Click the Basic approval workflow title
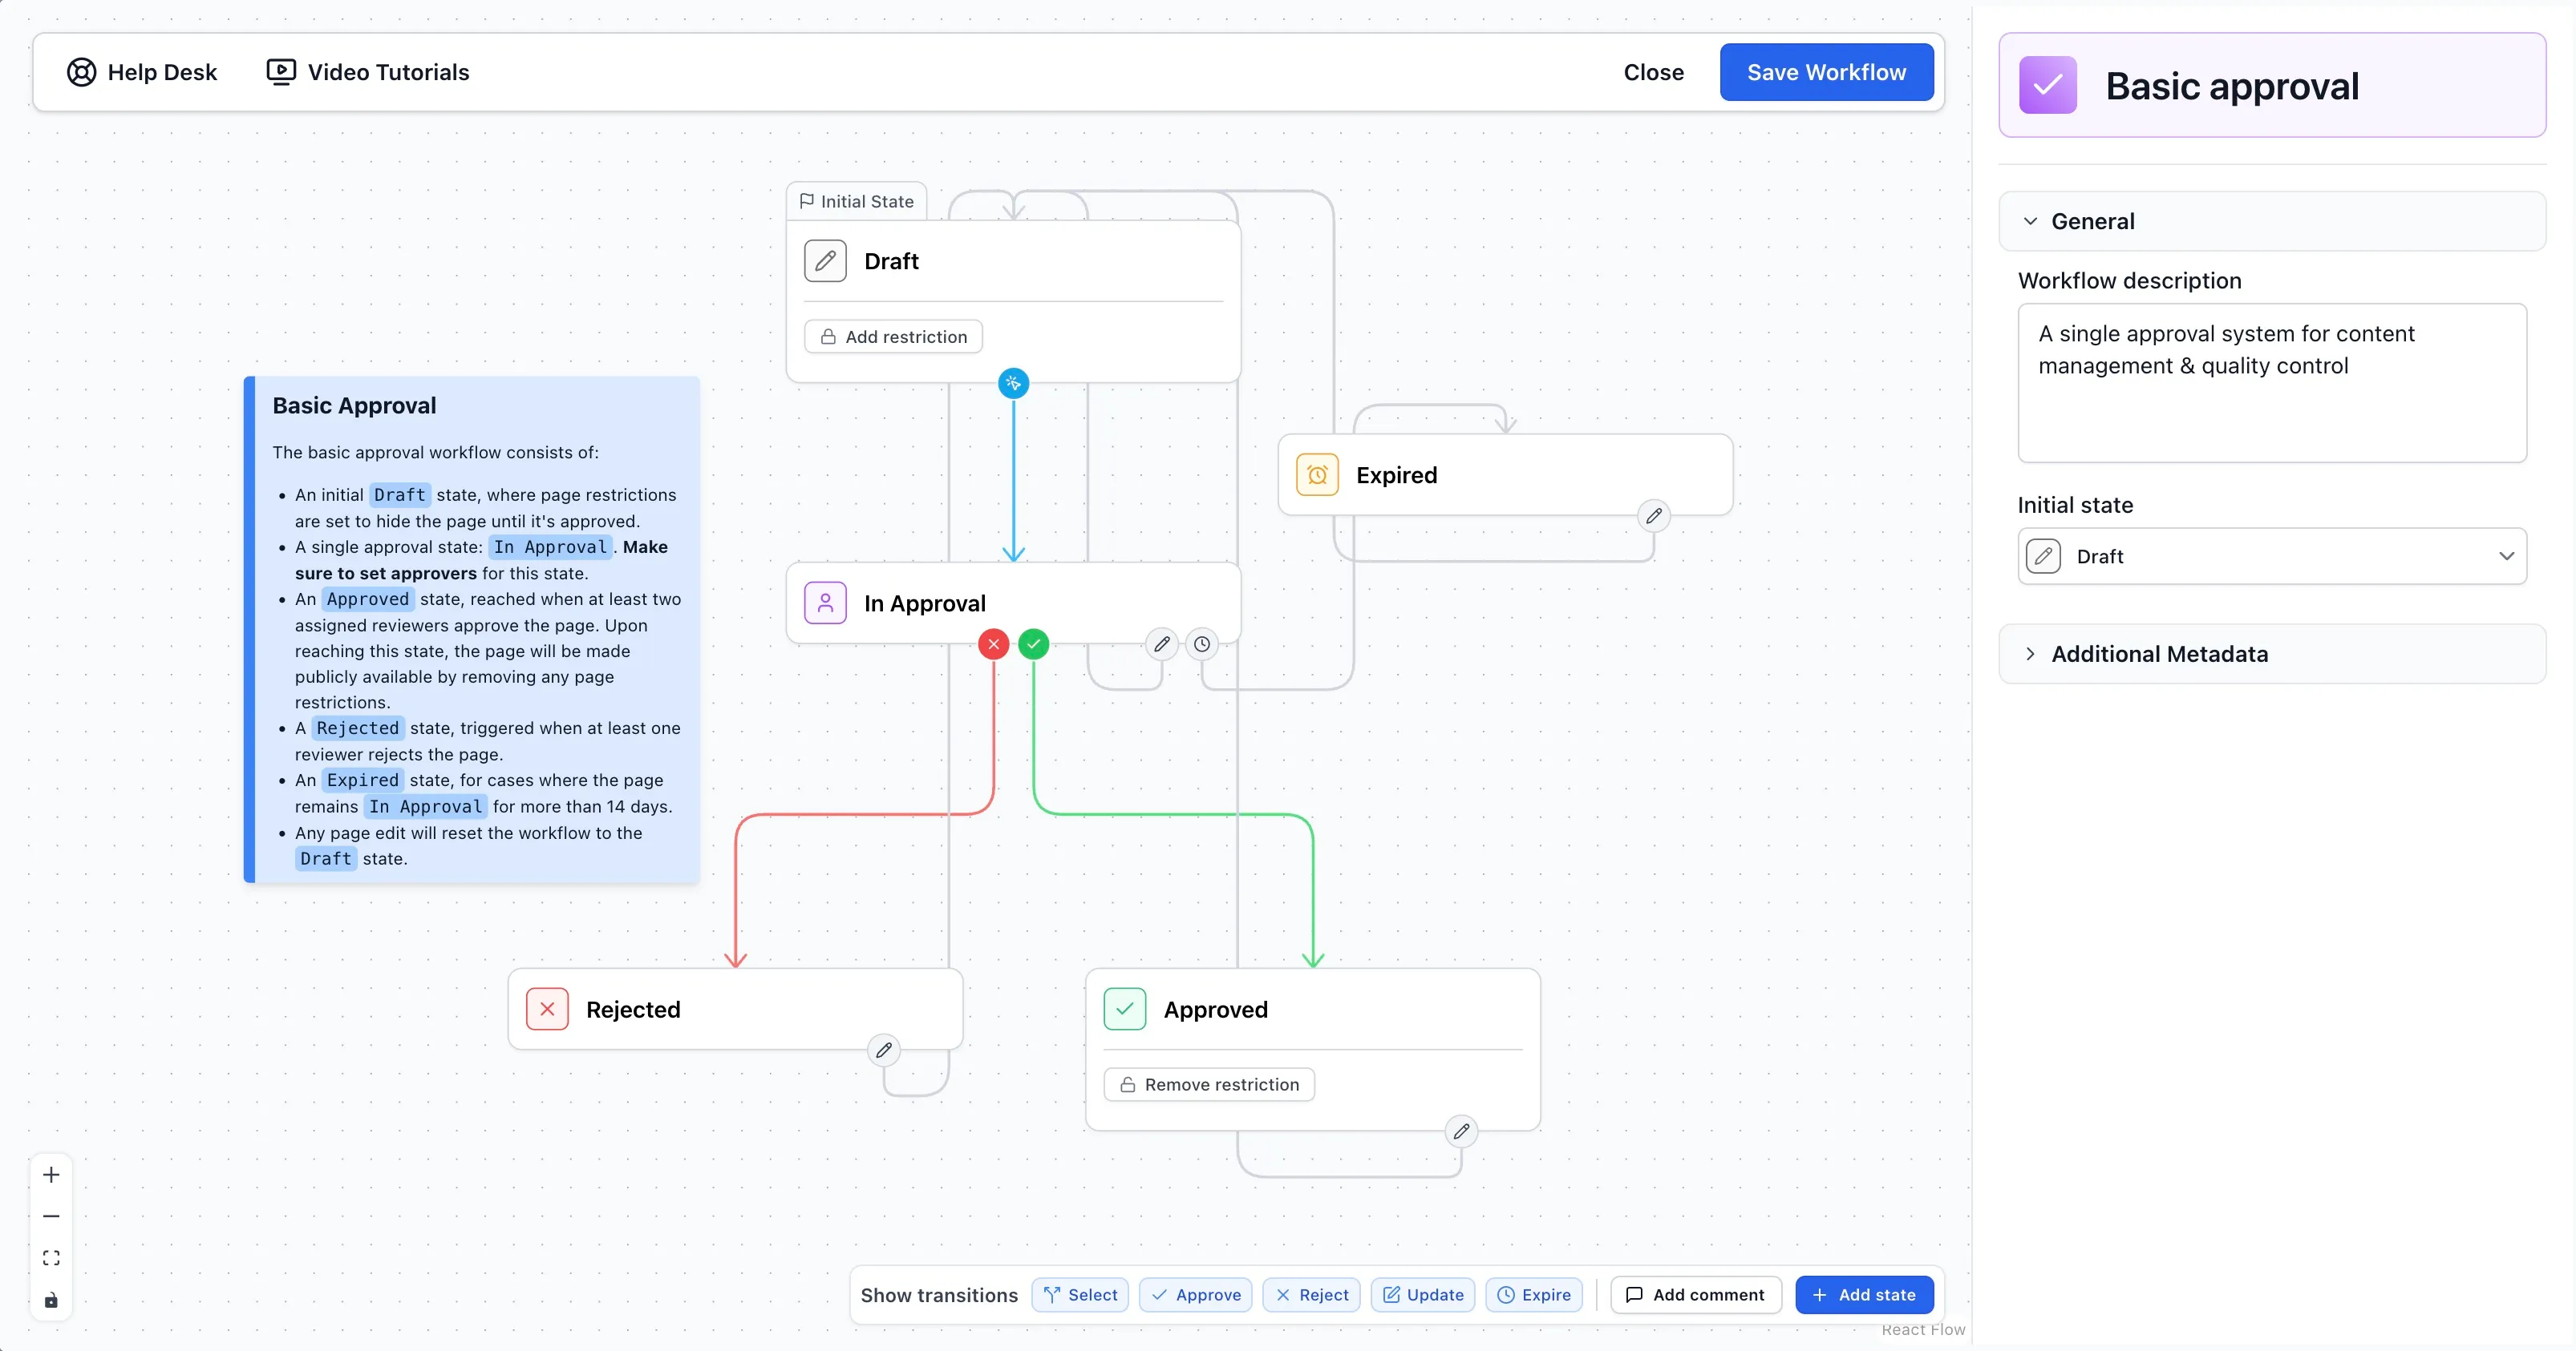This screenshot has width=2576, height=1351. (2232, 86)
